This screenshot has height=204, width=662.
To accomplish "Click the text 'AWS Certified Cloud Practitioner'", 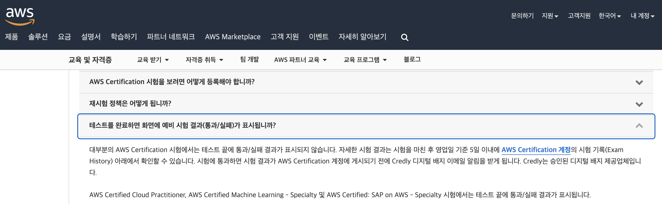I will tap(137, 195).
